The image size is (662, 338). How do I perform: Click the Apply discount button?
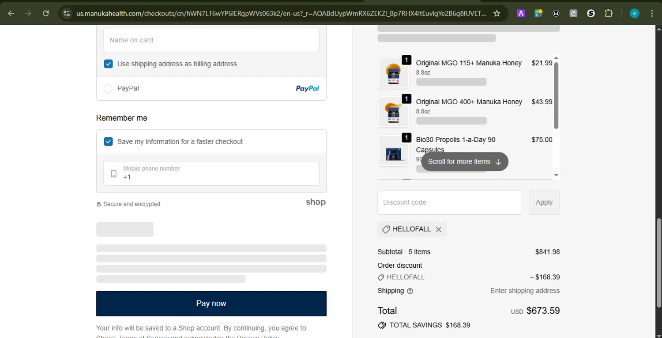point(544,202)
